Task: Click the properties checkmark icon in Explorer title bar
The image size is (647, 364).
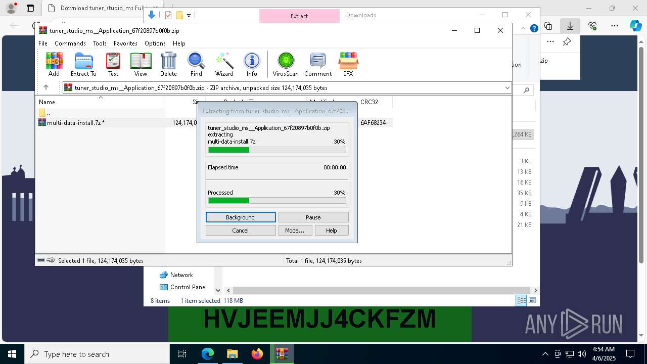Action: pos(168,15)
